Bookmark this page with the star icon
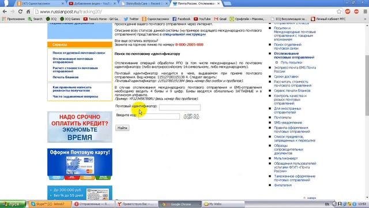Screen dimensions: 369x208 pos(339,12)
